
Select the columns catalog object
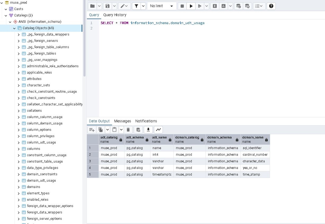click(33, 149)
